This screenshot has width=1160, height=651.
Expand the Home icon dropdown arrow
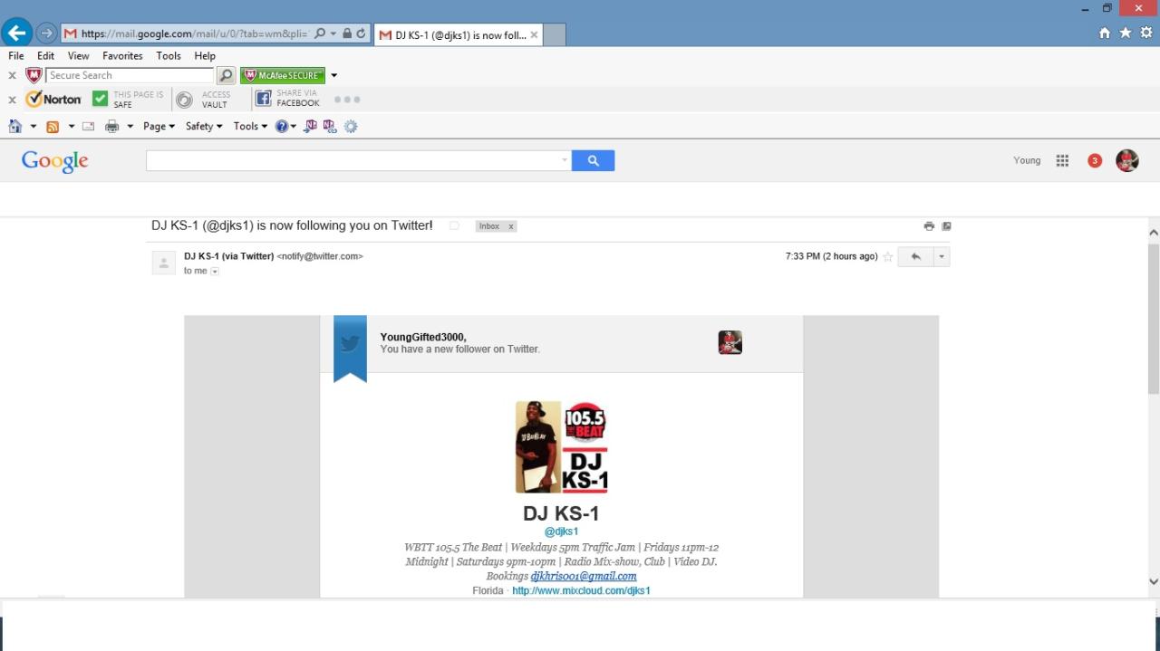point(34,127)
